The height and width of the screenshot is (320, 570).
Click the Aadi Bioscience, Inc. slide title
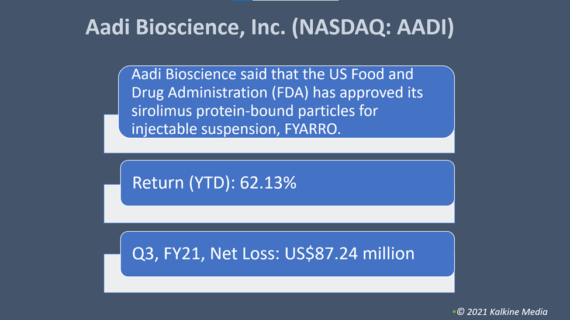click(x=270, y=27)
